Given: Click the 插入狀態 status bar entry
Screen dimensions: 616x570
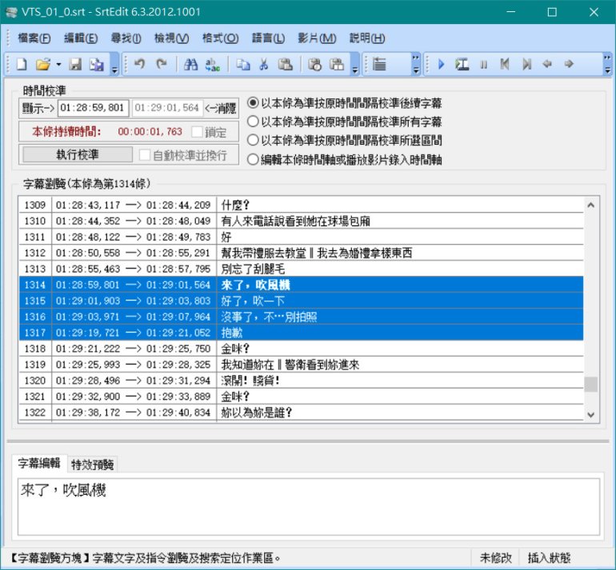Looking at the screenshot, I should (550, 558).
